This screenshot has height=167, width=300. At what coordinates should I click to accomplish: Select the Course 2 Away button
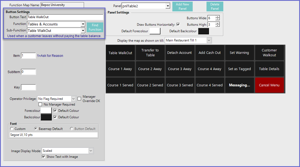click(x=150, y=69)
